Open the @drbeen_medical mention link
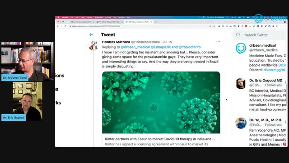289x163 pixels. (x=135, y=47)
